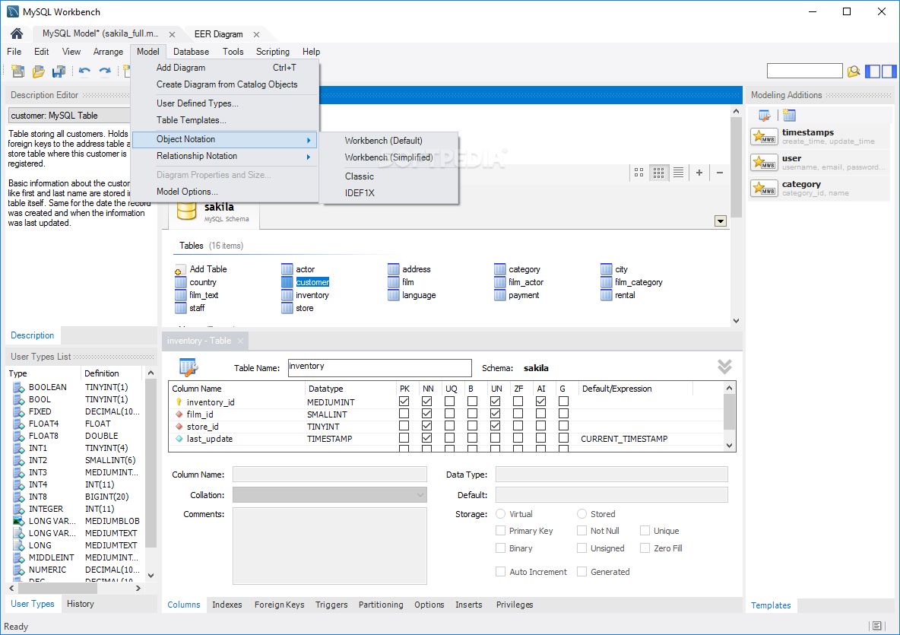Toggle AI checkbox for inventory_id column
This screenshot has width=900, height=635.
(x=540, y=402)
